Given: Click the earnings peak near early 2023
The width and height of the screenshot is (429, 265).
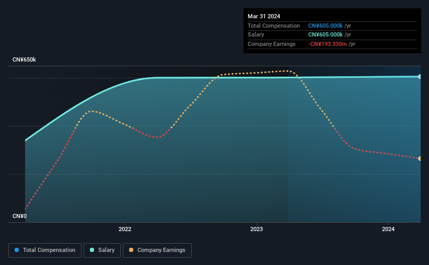Looking at the screenshot, I should pyautogui.click(x=287, y=71).
